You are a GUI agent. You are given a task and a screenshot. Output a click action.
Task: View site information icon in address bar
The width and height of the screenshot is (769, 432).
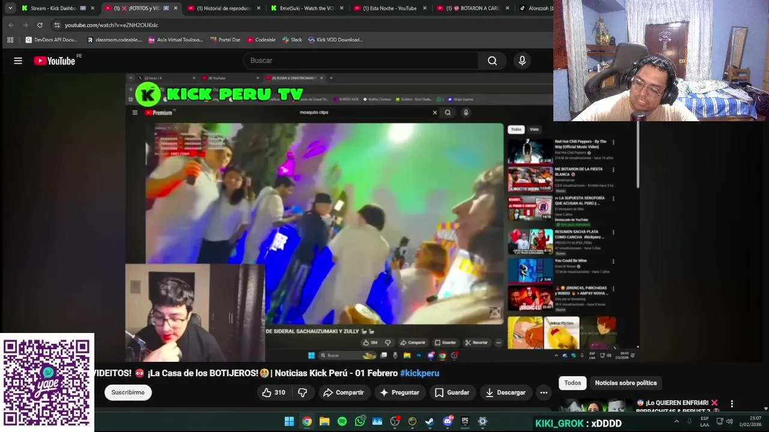57,25
